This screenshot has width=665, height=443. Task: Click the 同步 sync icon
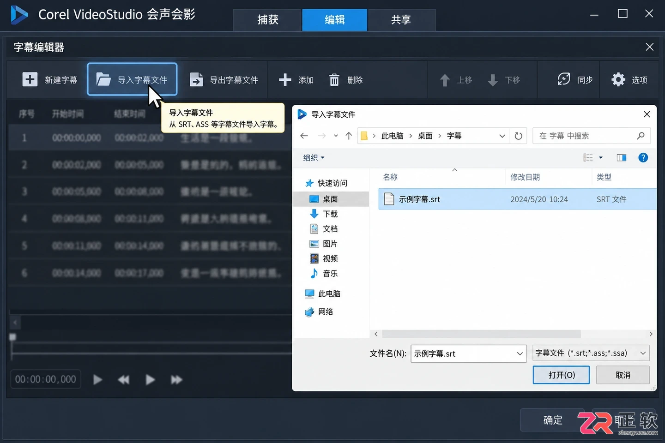click(564, 79)
